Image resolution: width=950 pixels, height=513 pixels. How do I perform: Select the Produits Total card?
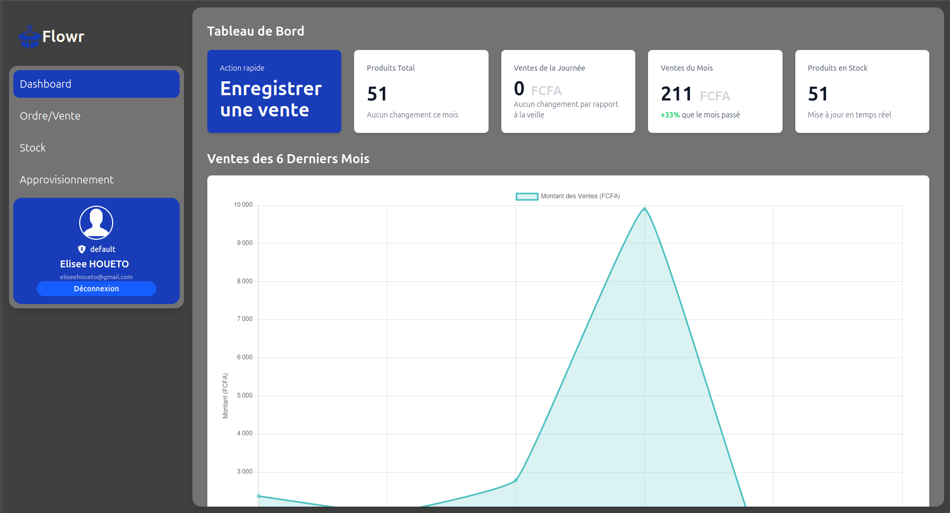point(421,91)
